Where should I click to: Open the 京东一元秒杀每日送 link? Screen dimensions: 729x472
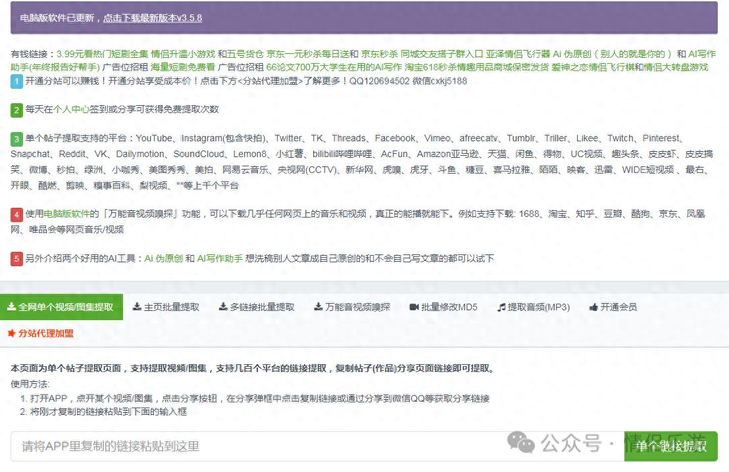coord(308,54)
